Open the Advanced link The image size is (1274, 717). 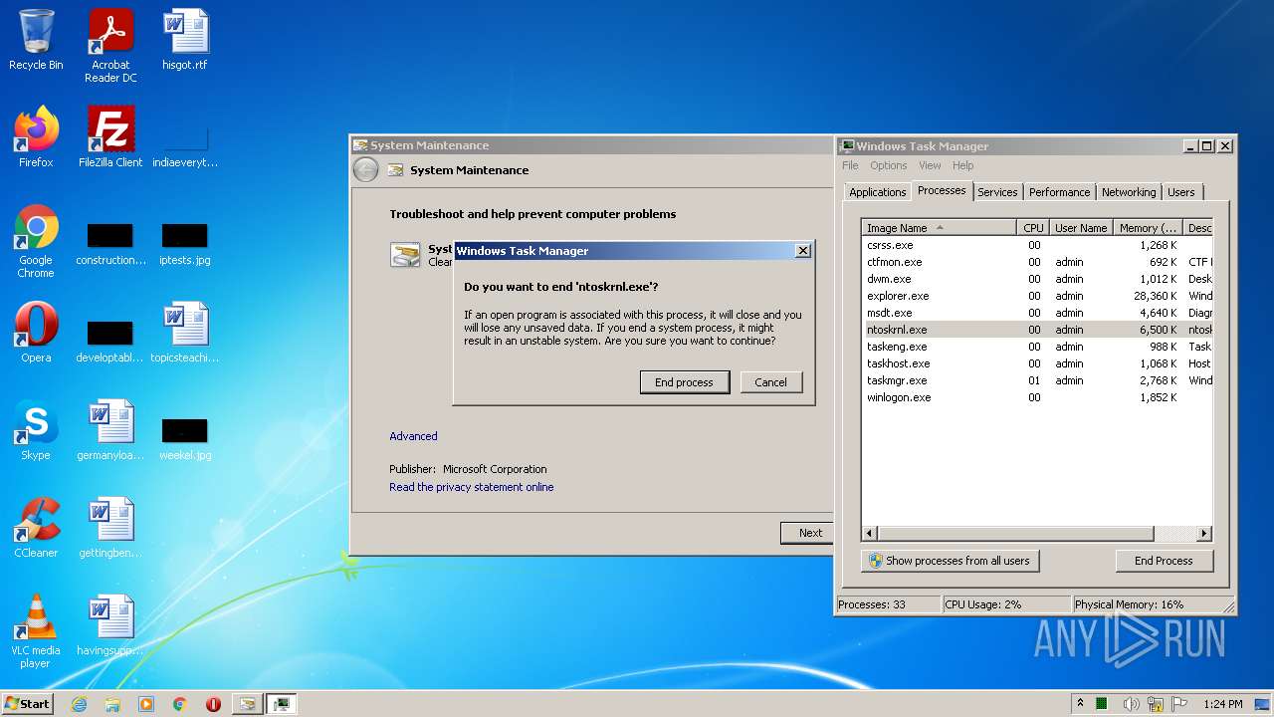click(x=413, y=436)
